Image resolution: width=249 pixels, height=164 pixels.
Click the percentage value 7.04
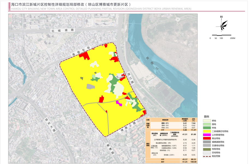pyautogui.click(x=193, y=123)
